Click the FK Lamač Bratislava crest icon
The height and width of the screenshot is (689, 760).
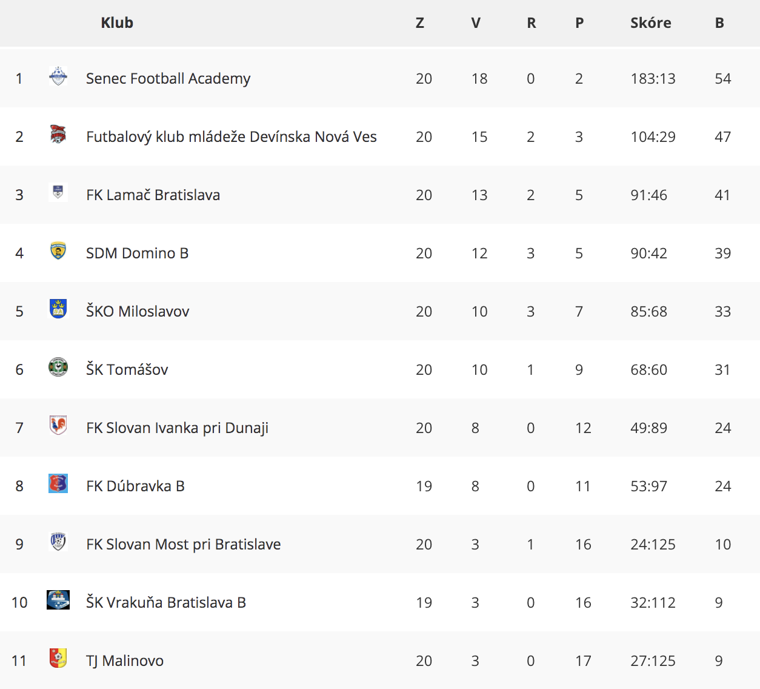pyautogui.click(x=58, y=192)
